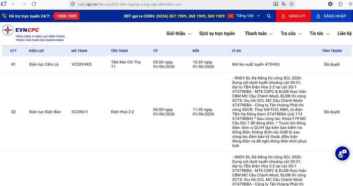Click the ĐIỆN LỰC column header

coord(36,51)
